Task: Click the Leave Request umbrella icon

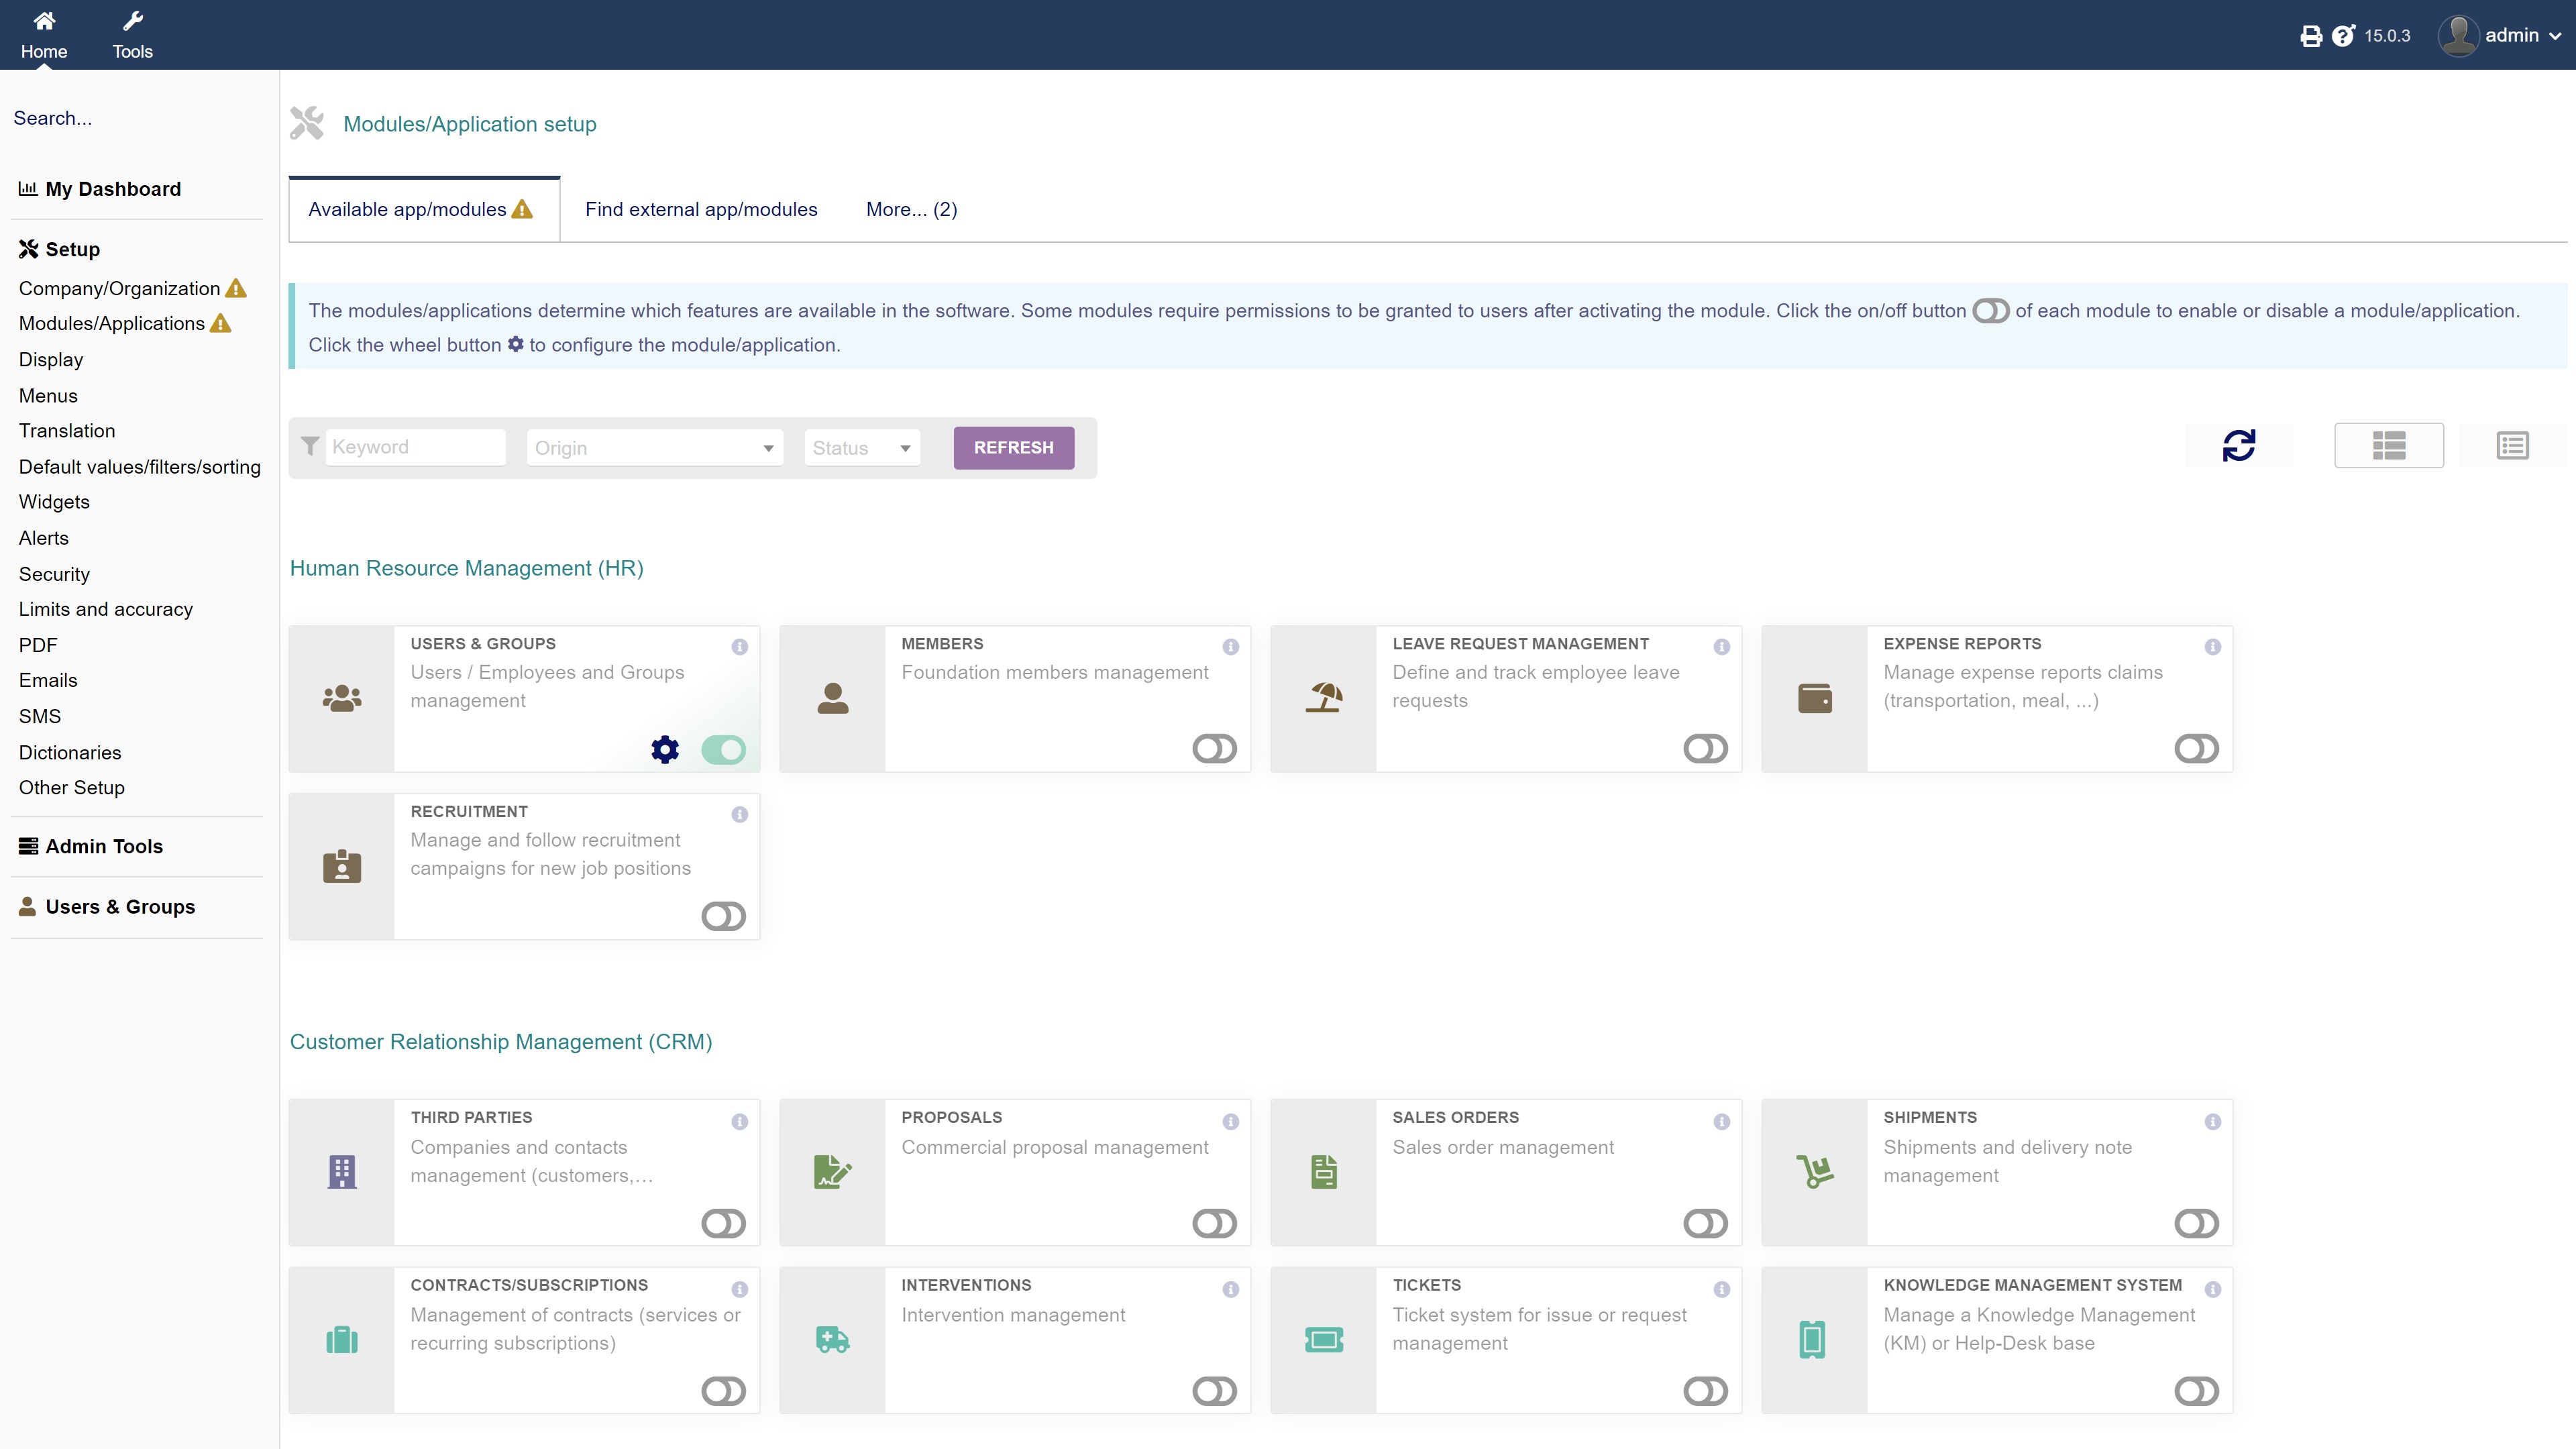Action: coord(1324,698)
